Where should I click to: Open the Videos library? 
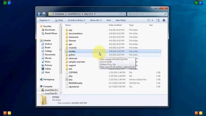[x=48, y=69]
